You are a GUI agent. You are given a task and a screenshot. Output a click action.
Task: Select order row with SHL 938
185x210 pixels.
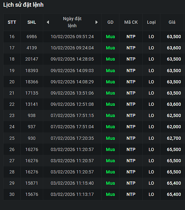pos(94,115)
